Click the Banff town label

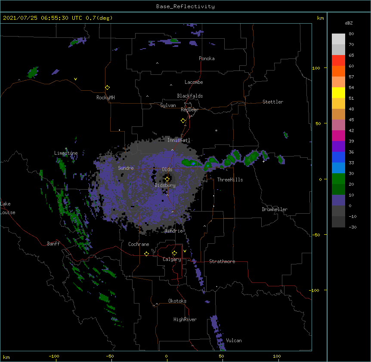[53, 244]
